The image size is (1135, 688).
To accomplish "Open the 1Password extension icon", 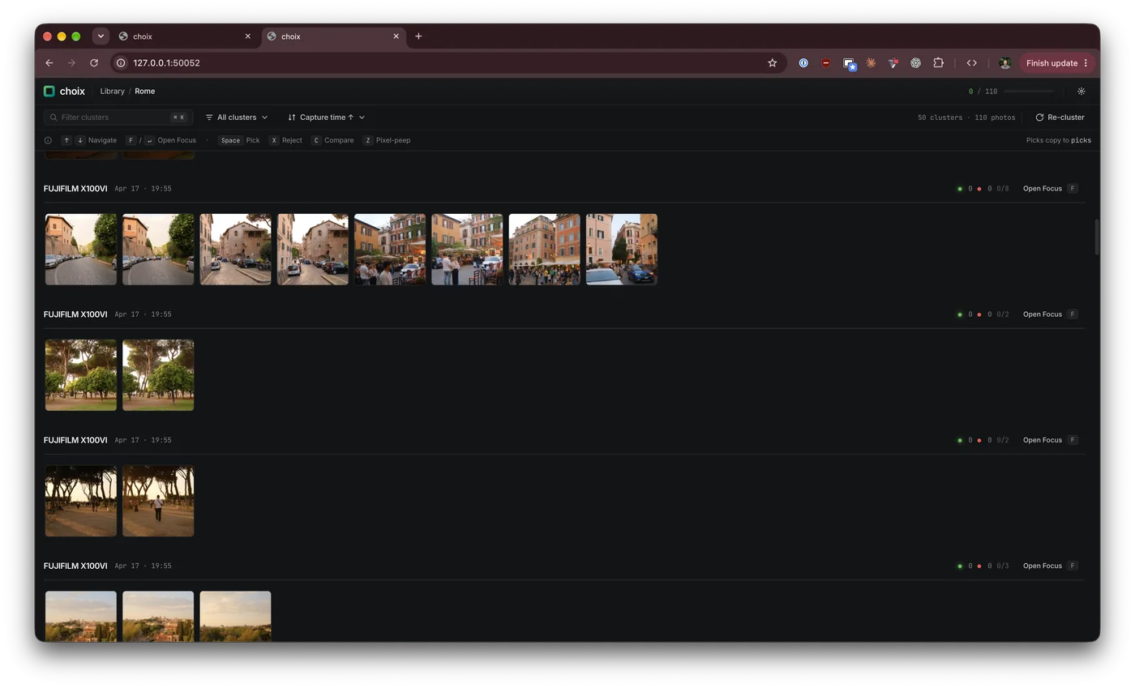I will pos(803,63).
